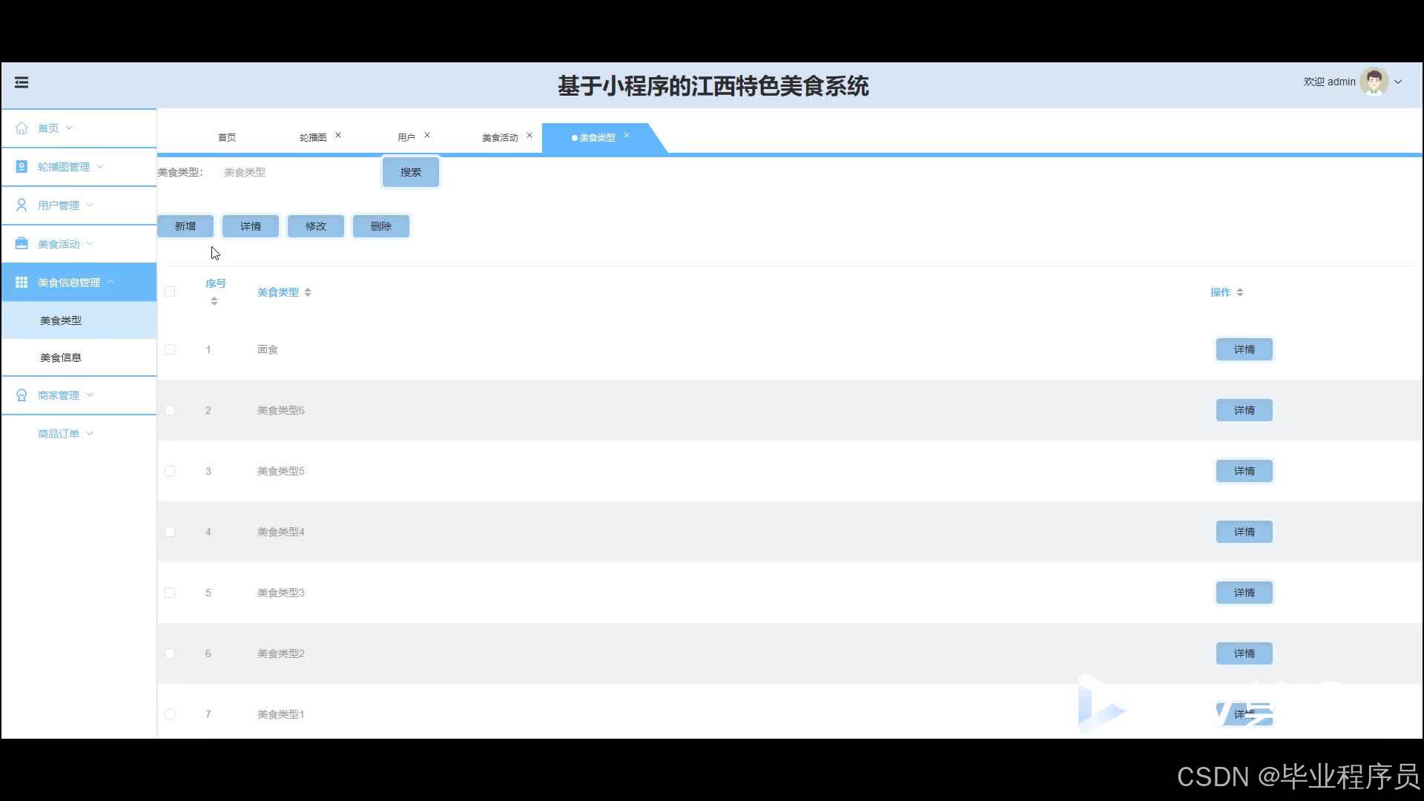Image resolution: width=1424 pixels, height=801 pixels.
Task: Click the food info management grid icon
Action: 22,283
